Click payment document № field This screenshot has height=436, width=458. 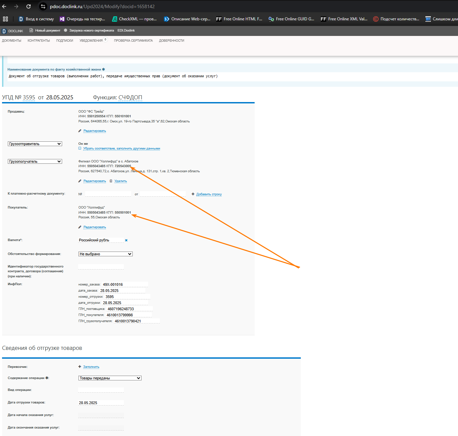[x=108, y=194]
